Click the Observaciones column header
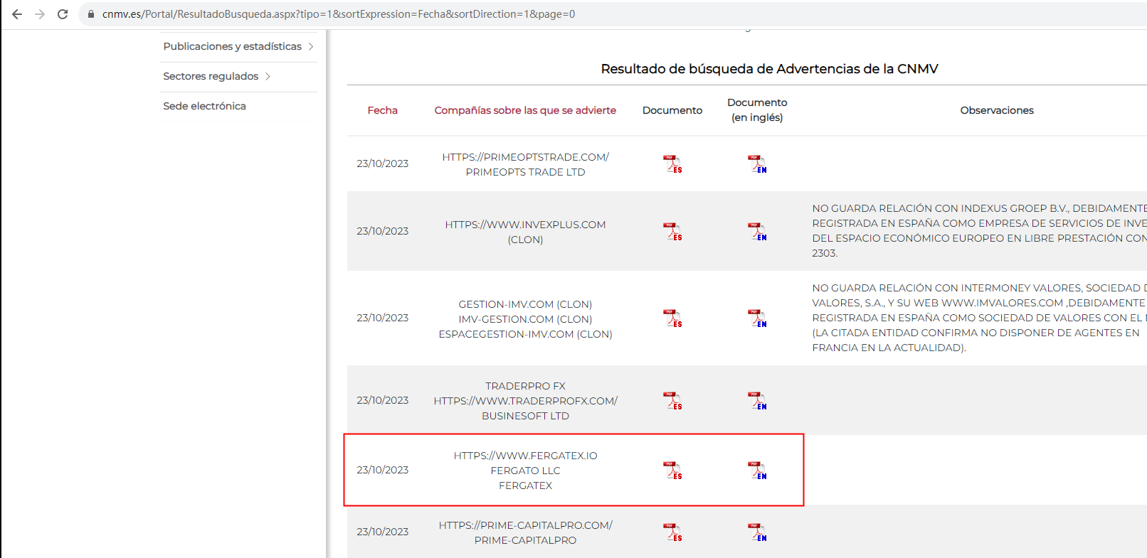The height and width of the screenshot is (558, 1147). 997,110
